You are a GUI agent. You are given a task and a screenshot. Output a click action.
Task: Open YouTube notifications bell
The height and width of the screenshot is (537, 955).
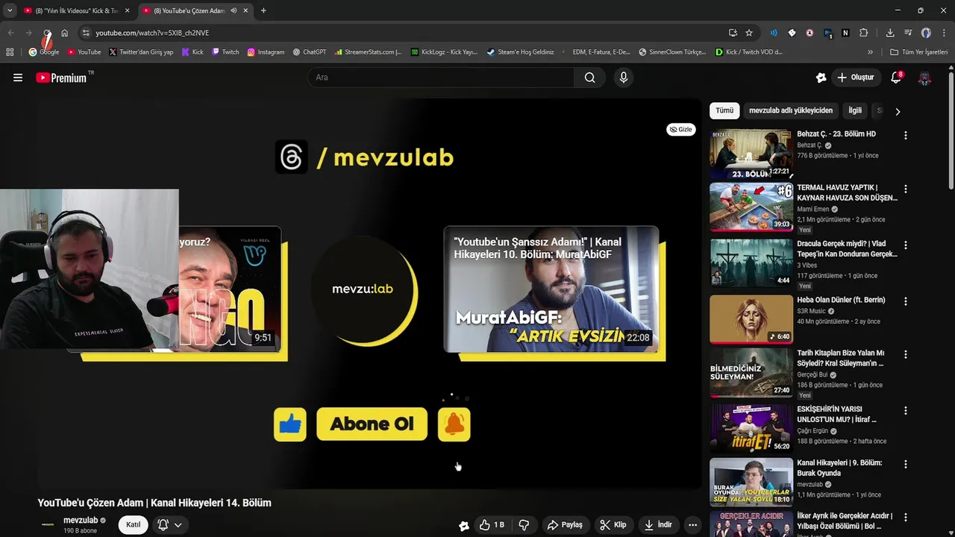[x=897, y=78]
